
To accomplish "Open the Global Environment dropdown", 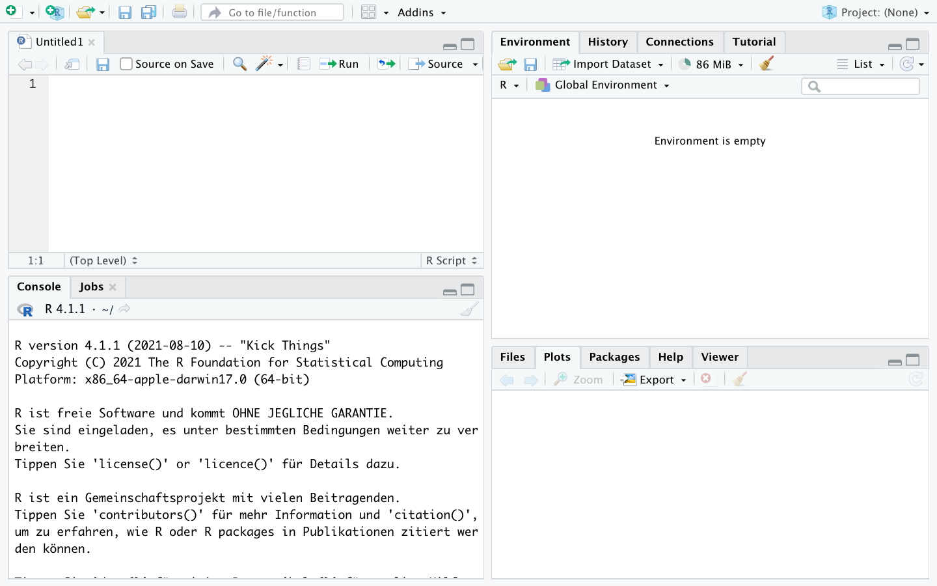I will point(602,85).
